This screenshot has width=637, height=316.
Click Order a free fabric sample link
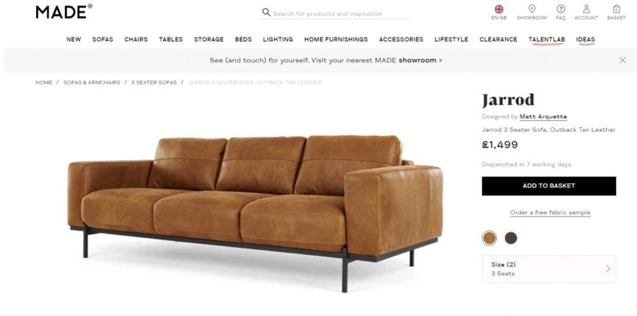[x=551, y=212]
